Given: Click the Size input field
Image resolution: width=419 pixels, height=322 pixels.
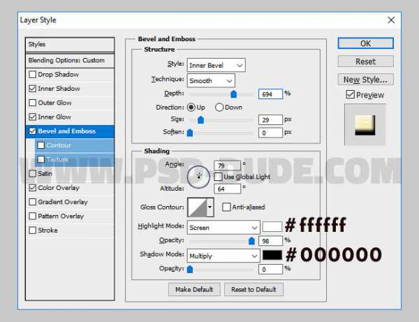Looking at the screenshot, I should 270,120.
